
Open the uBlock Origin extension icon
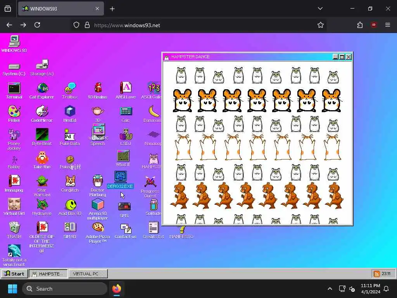click(x=374, y=25)
